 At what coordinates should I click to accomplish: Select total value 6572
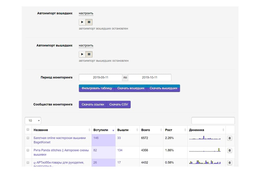coord(145,138)
